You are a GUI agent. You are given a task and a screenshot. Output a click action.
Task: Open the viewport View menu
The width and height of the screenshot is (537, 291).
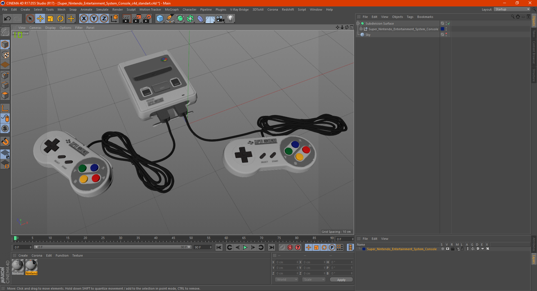coord(22,28)
